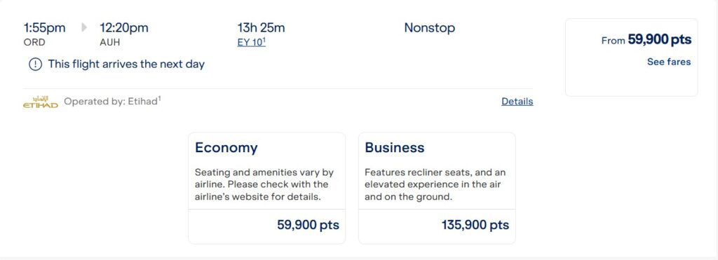Click See fares link
Image resolution: width=718 pixels, height=260 pixels.
(668, 62)
